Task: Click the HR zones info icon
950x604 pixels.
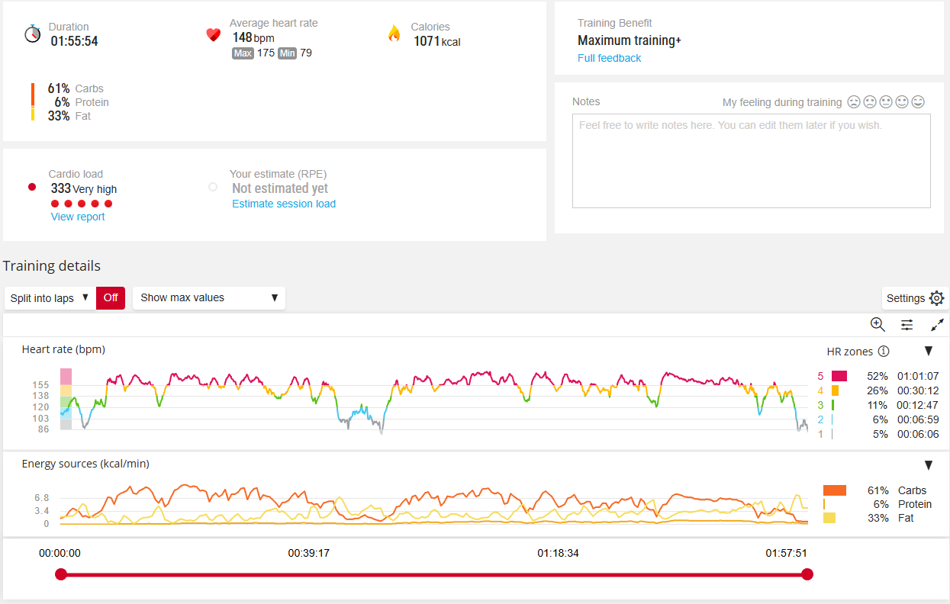Action: click(884, 352)
